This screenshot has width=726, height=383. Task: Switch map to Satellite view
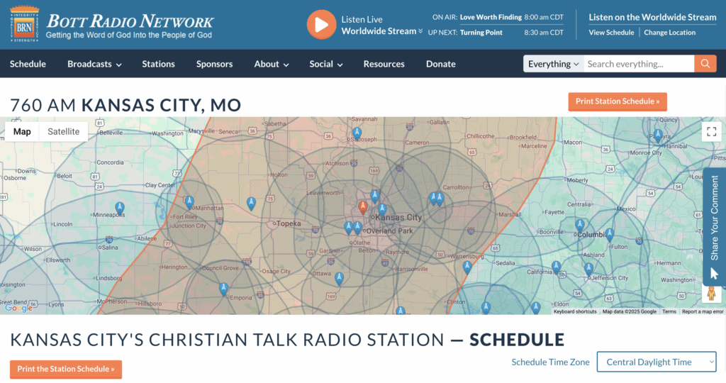pos(63,131)
